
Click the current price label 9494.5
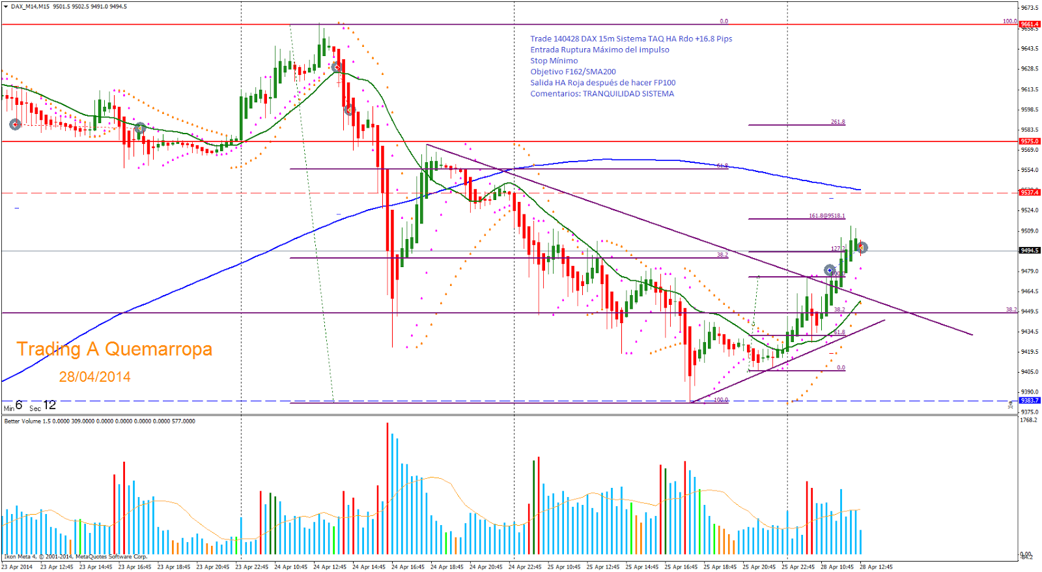[x=1030, y=251]
